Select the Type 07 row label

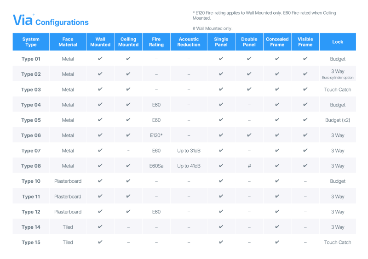click(31, 151)
